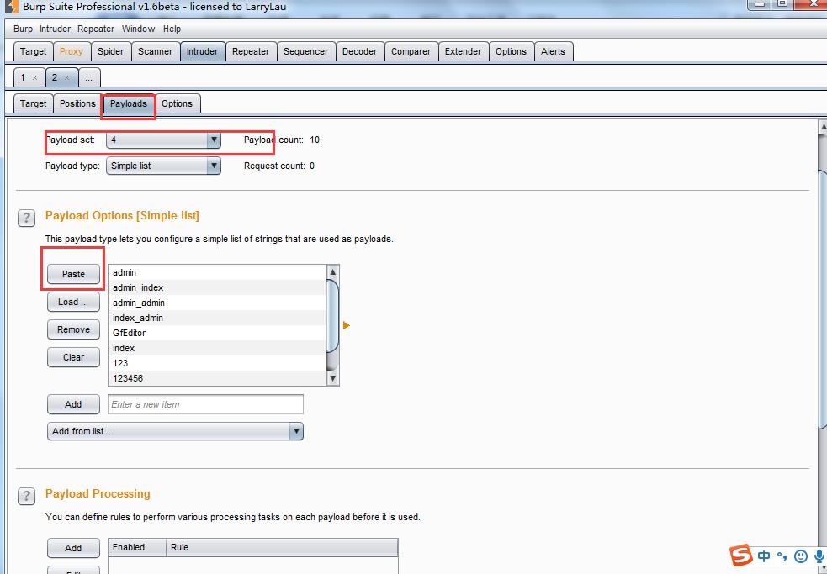The image size is (827, 574).
Task: Open the Help menu
Action: coord(172,29)
